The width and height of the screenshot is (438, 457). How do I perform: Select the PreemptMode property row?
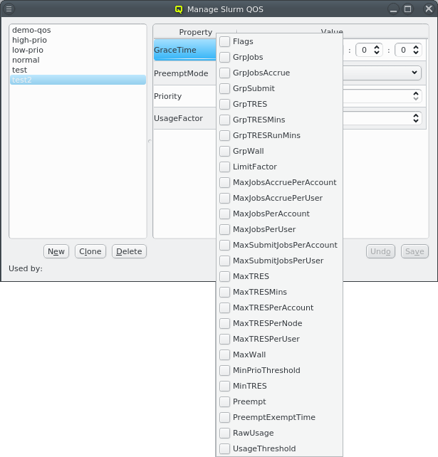185,73
